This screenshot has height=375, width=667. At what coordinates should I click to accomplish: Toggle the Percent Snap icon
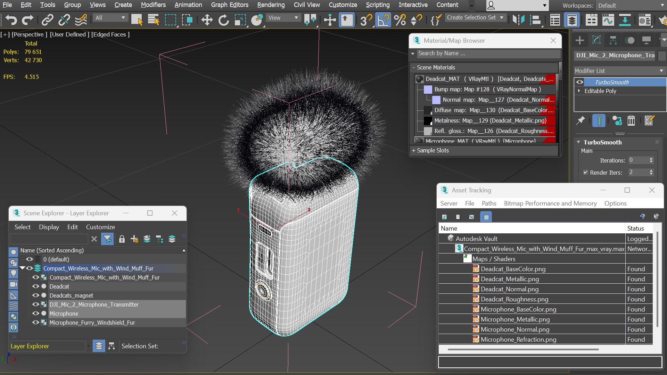(x=400, y=20)
